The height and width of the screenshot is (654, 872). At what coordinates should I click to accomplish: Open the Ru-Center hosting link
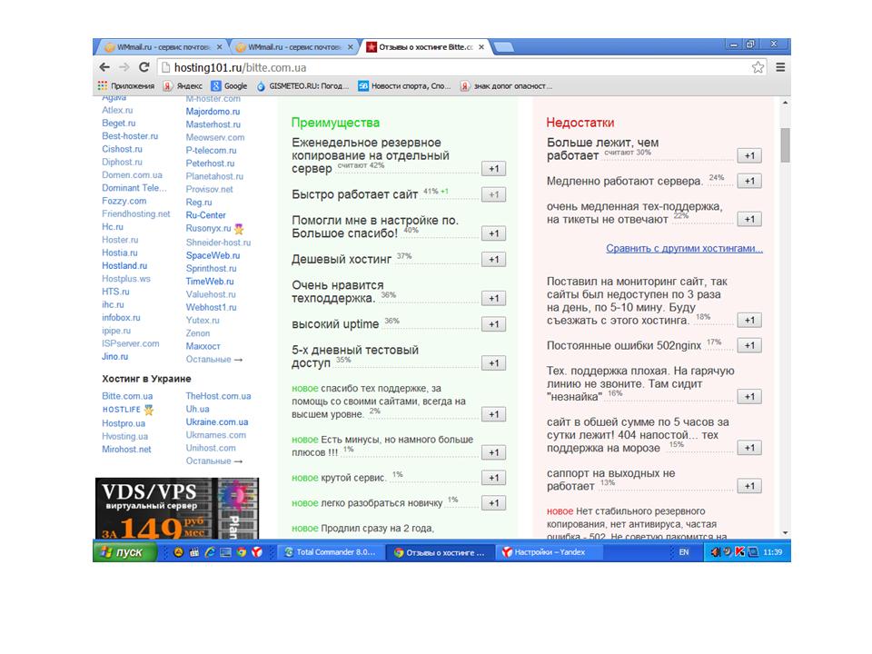206,215
